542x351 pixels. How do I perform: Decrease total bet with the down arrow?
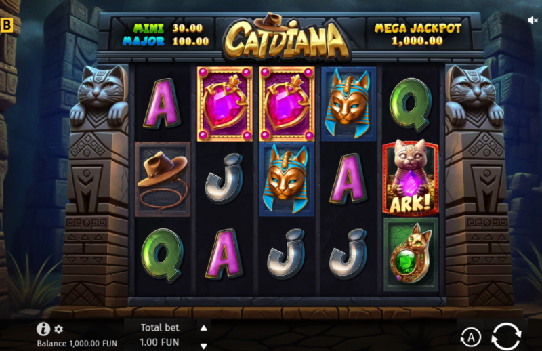point(204,346)
